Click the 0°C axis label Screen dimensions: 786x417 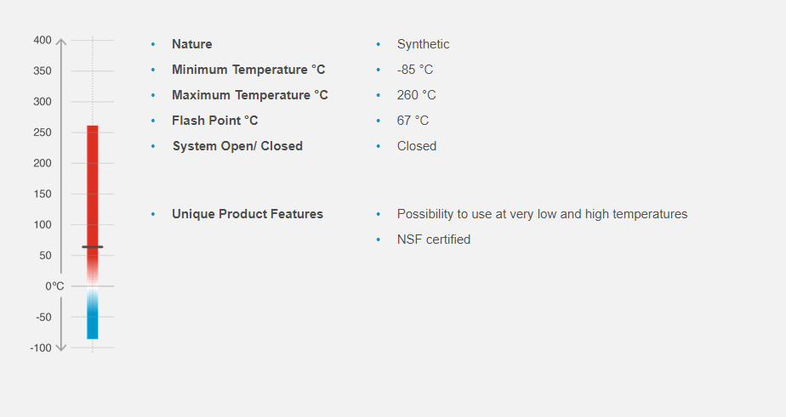(x=54, y=286)
